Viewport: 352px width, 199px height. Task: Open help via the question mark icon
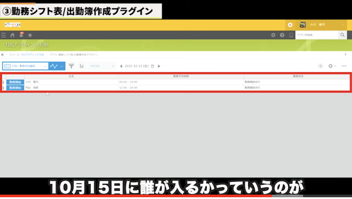282,35
